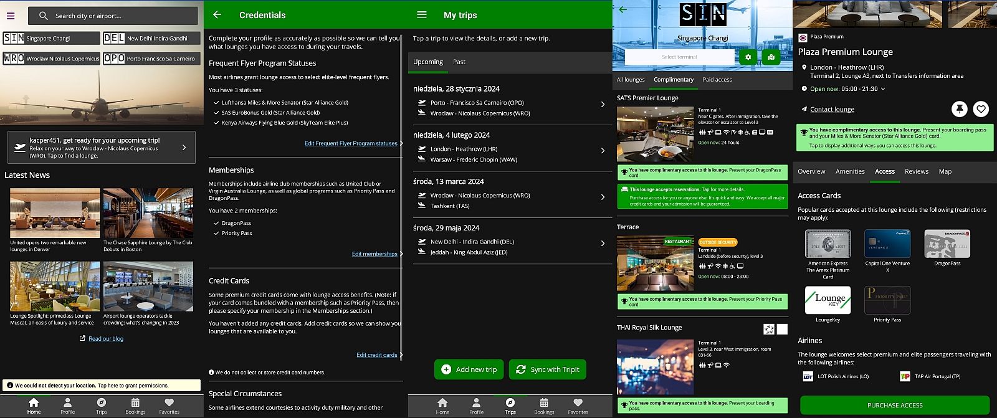Select the LoungeKey card image
The image size is (997, 418).
(x=828, y=300)
